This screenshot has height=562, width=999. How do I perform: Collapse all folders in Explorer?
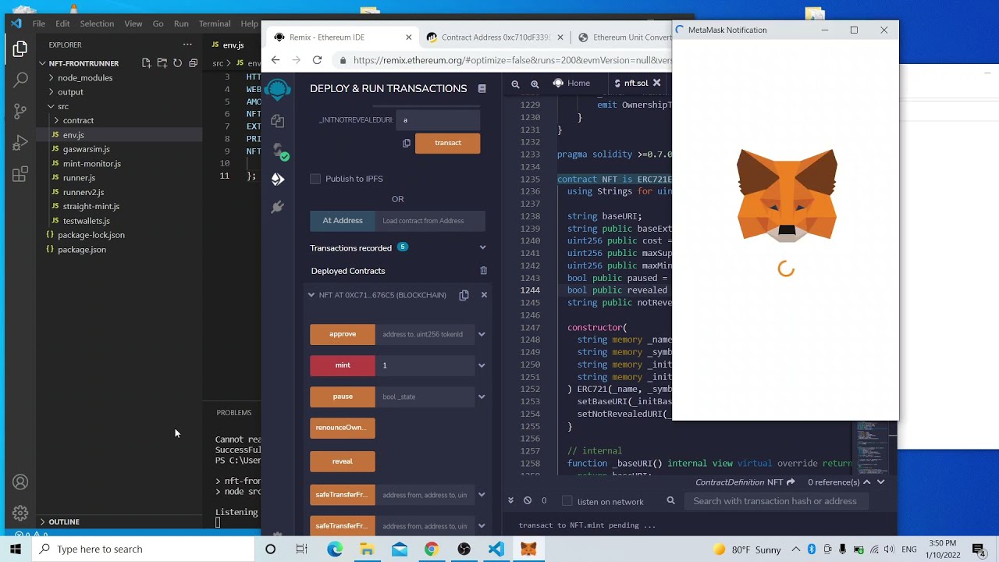pyautogui.click(x=193, y=63)
